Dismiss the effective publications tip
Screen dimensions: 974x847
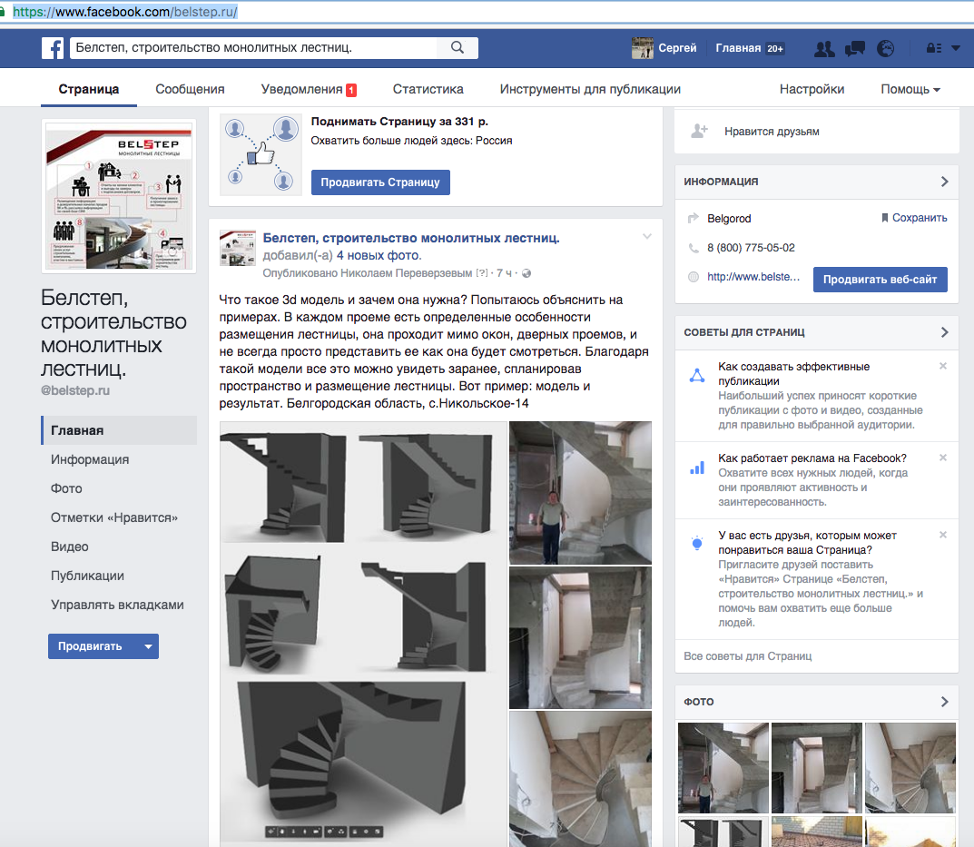(x=942, y=366)
